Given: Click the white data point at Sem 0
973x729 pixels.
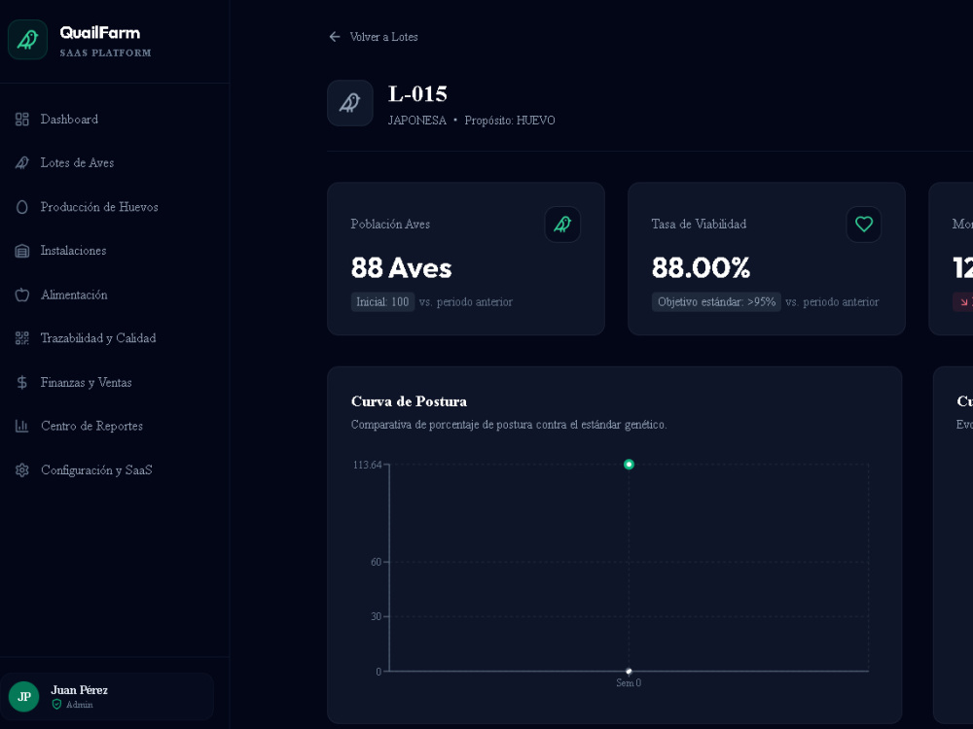Looking at the screenshot, I should (629, 672).
